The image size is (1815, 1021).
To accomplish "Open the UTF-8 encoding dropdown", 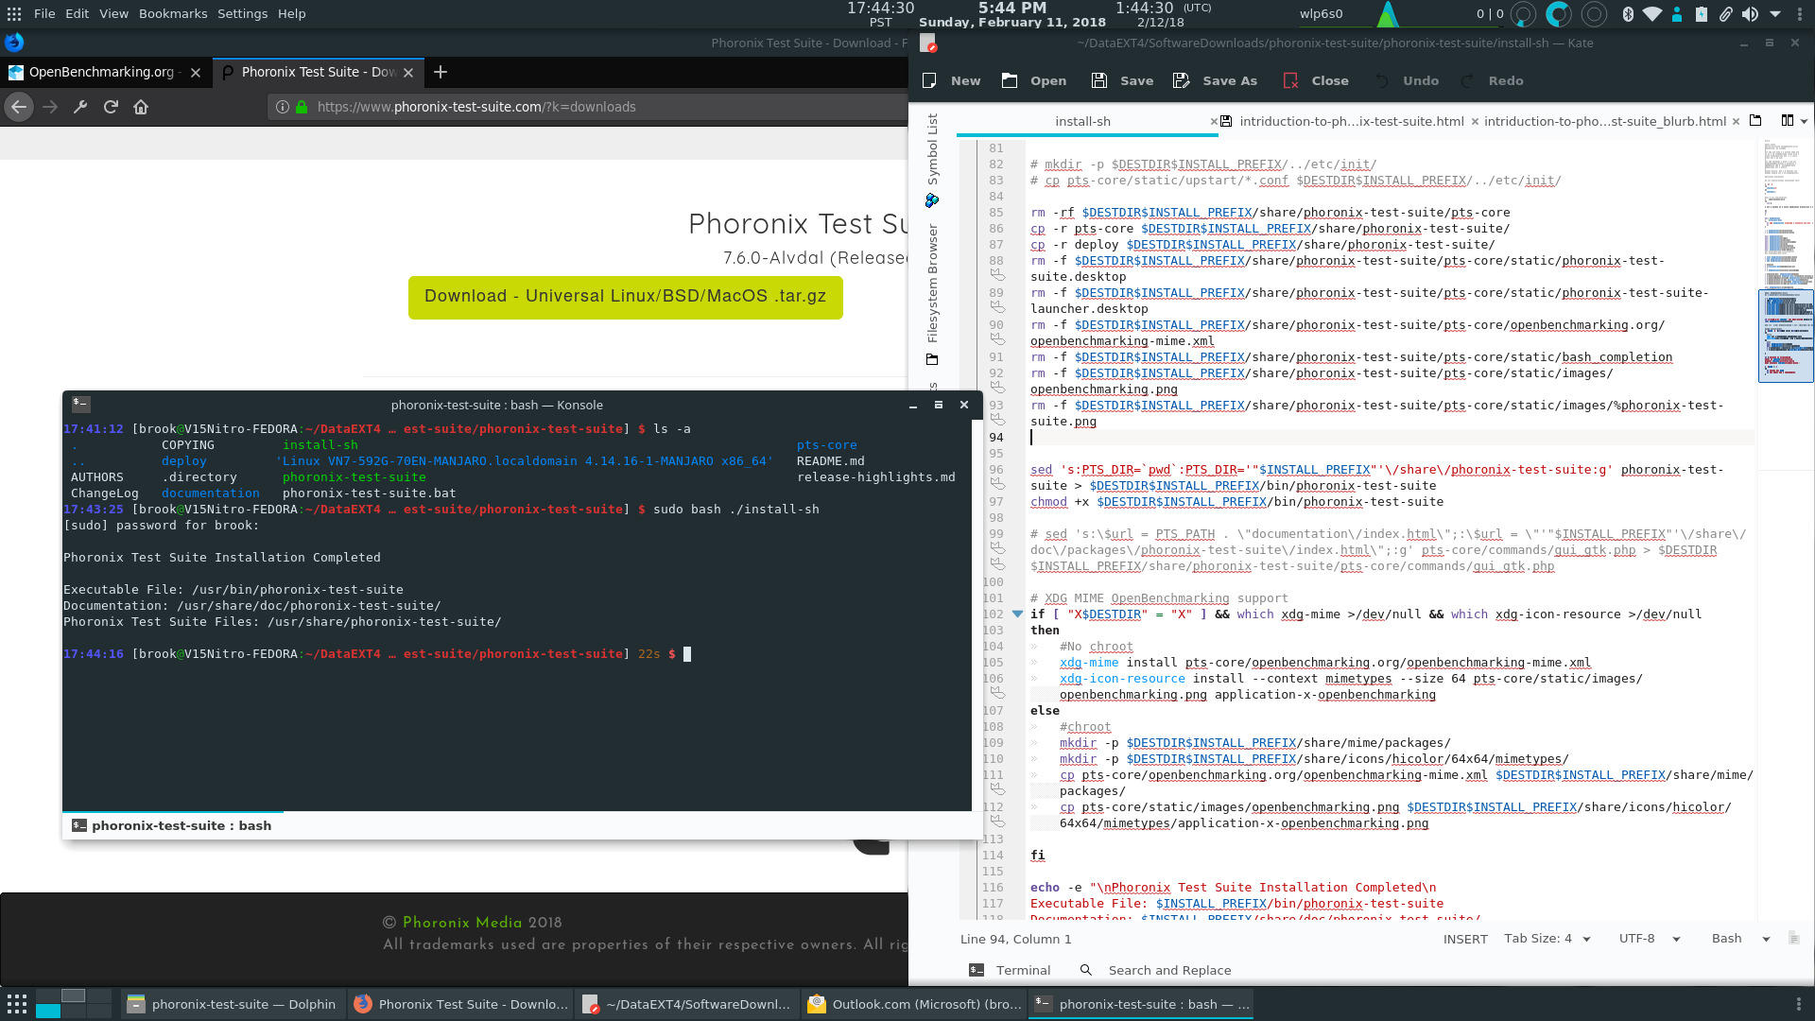I will (x=1650, y=939).
